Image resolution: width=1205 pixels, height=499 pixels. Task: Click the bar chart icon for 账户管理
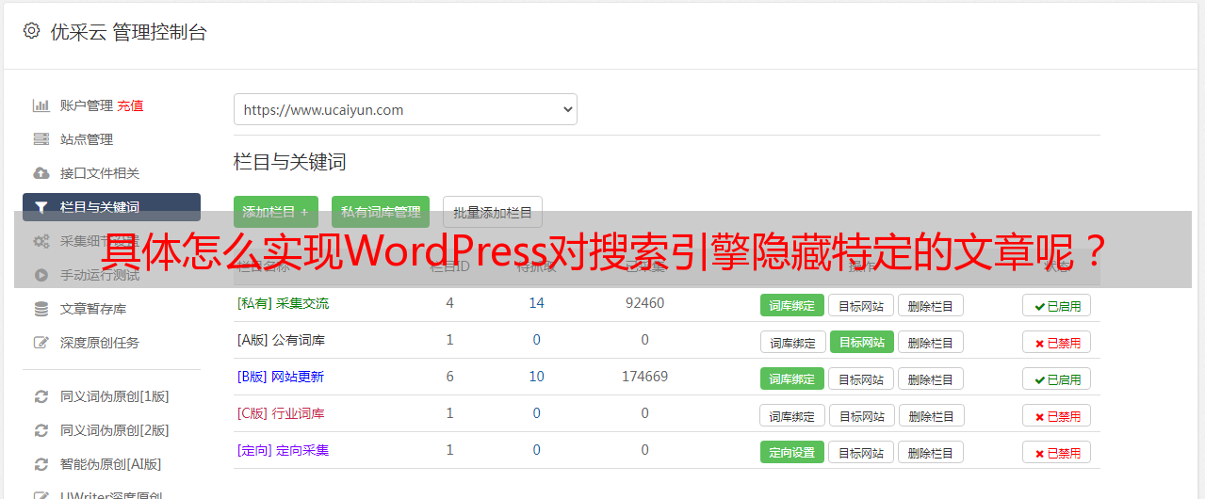[x=41, y=105]
